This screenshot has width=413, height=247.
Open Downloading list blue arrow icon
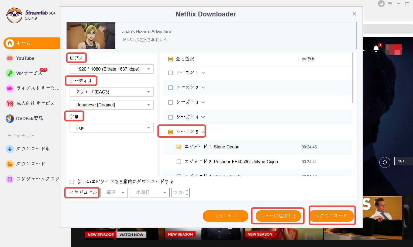(x=10, y=149)
